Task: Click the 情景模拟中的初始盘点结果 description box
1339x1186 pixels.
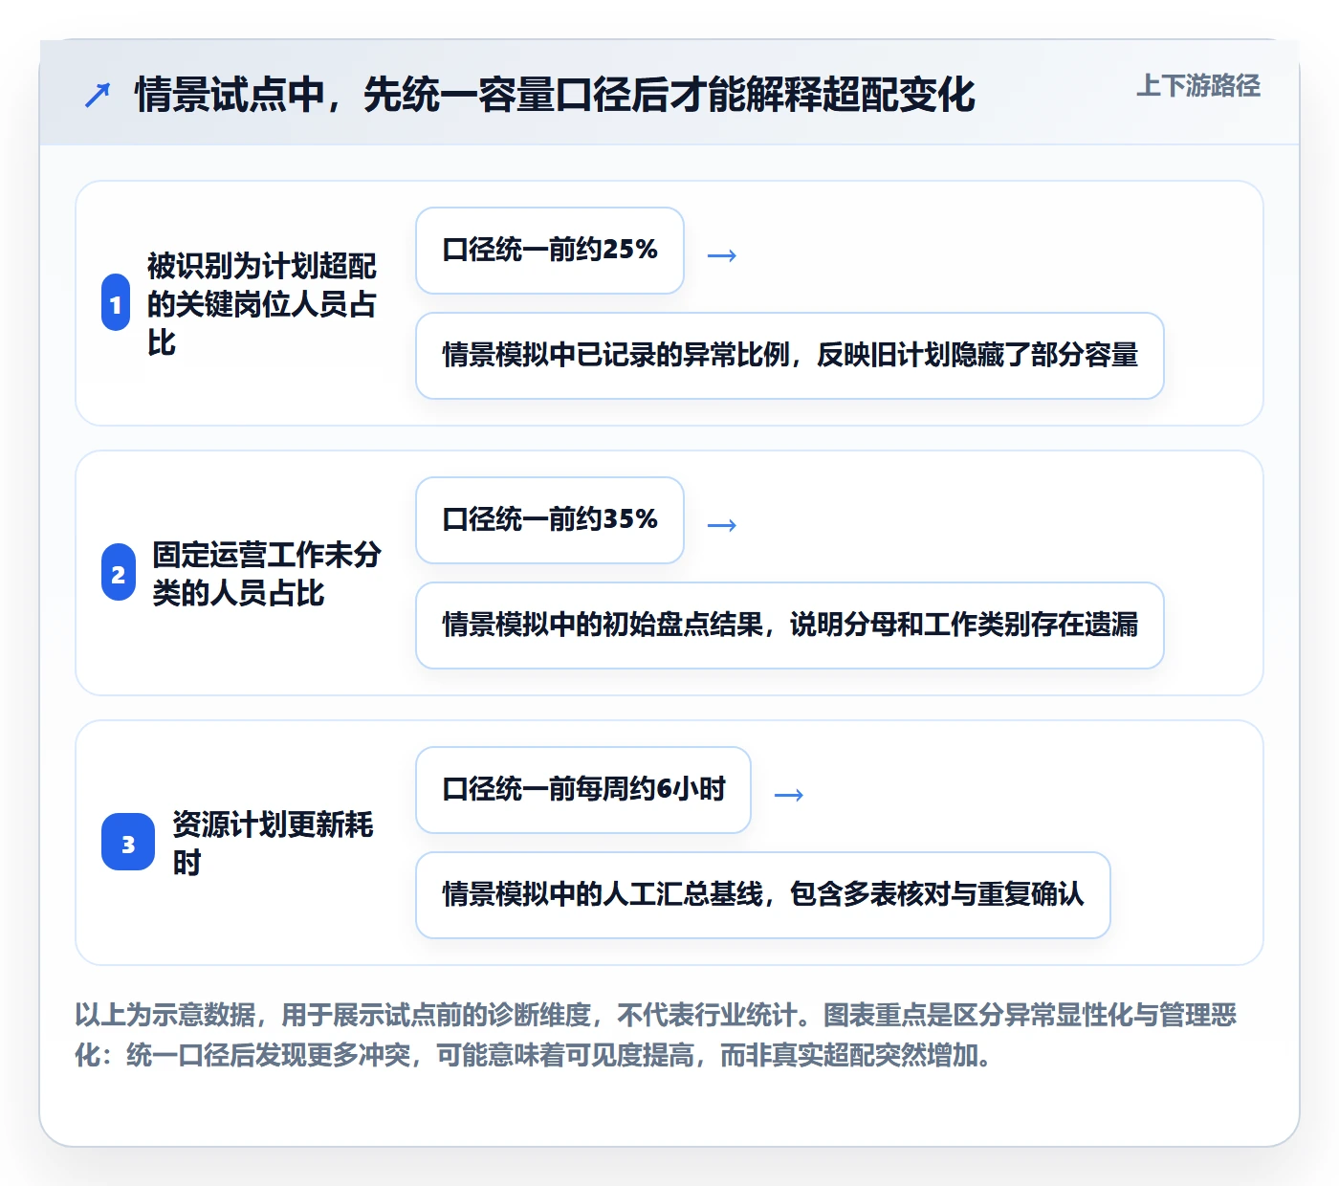Action: 790,626
